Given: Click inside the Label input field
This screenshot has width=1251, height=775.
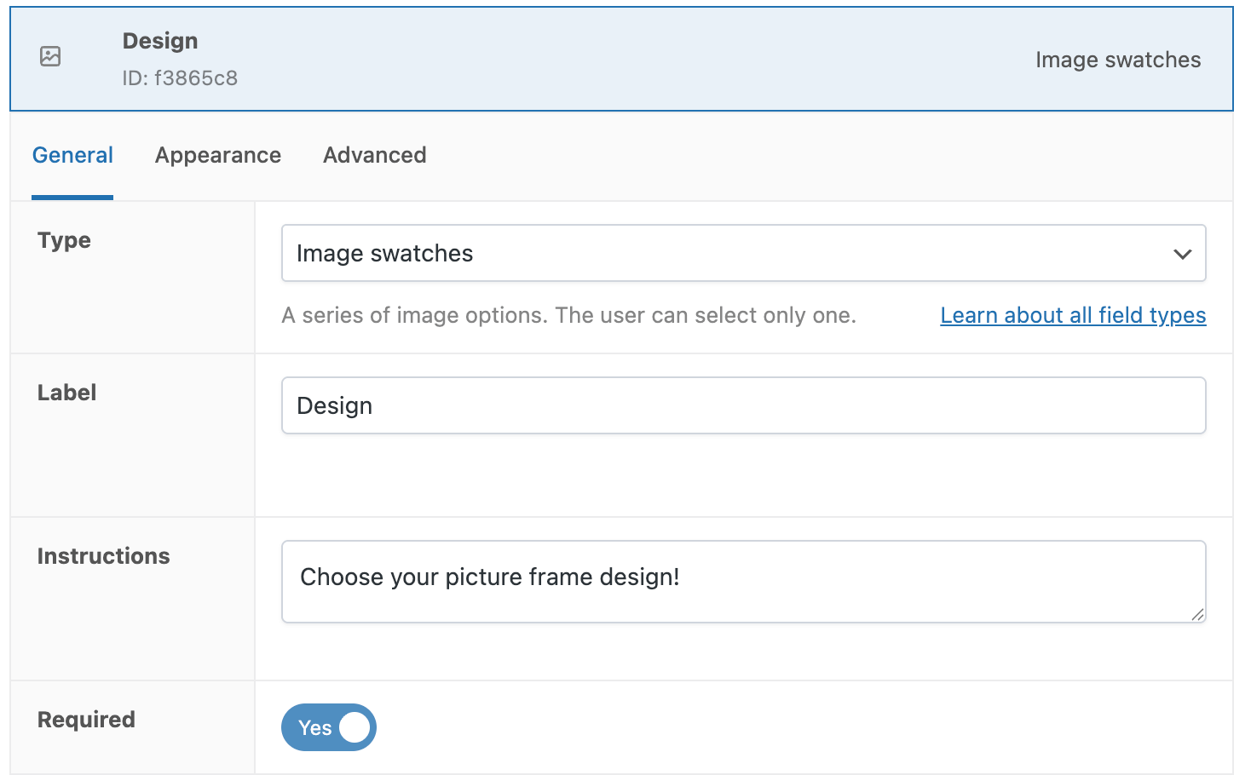Looking at the screenshot, I should click(x=743, y=405).
